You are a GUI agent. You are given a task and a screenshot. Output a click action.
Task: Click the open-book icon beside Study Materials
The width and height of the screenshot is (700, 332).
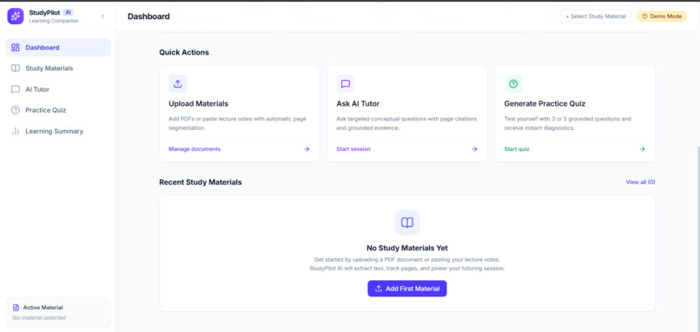coord(15,68)
